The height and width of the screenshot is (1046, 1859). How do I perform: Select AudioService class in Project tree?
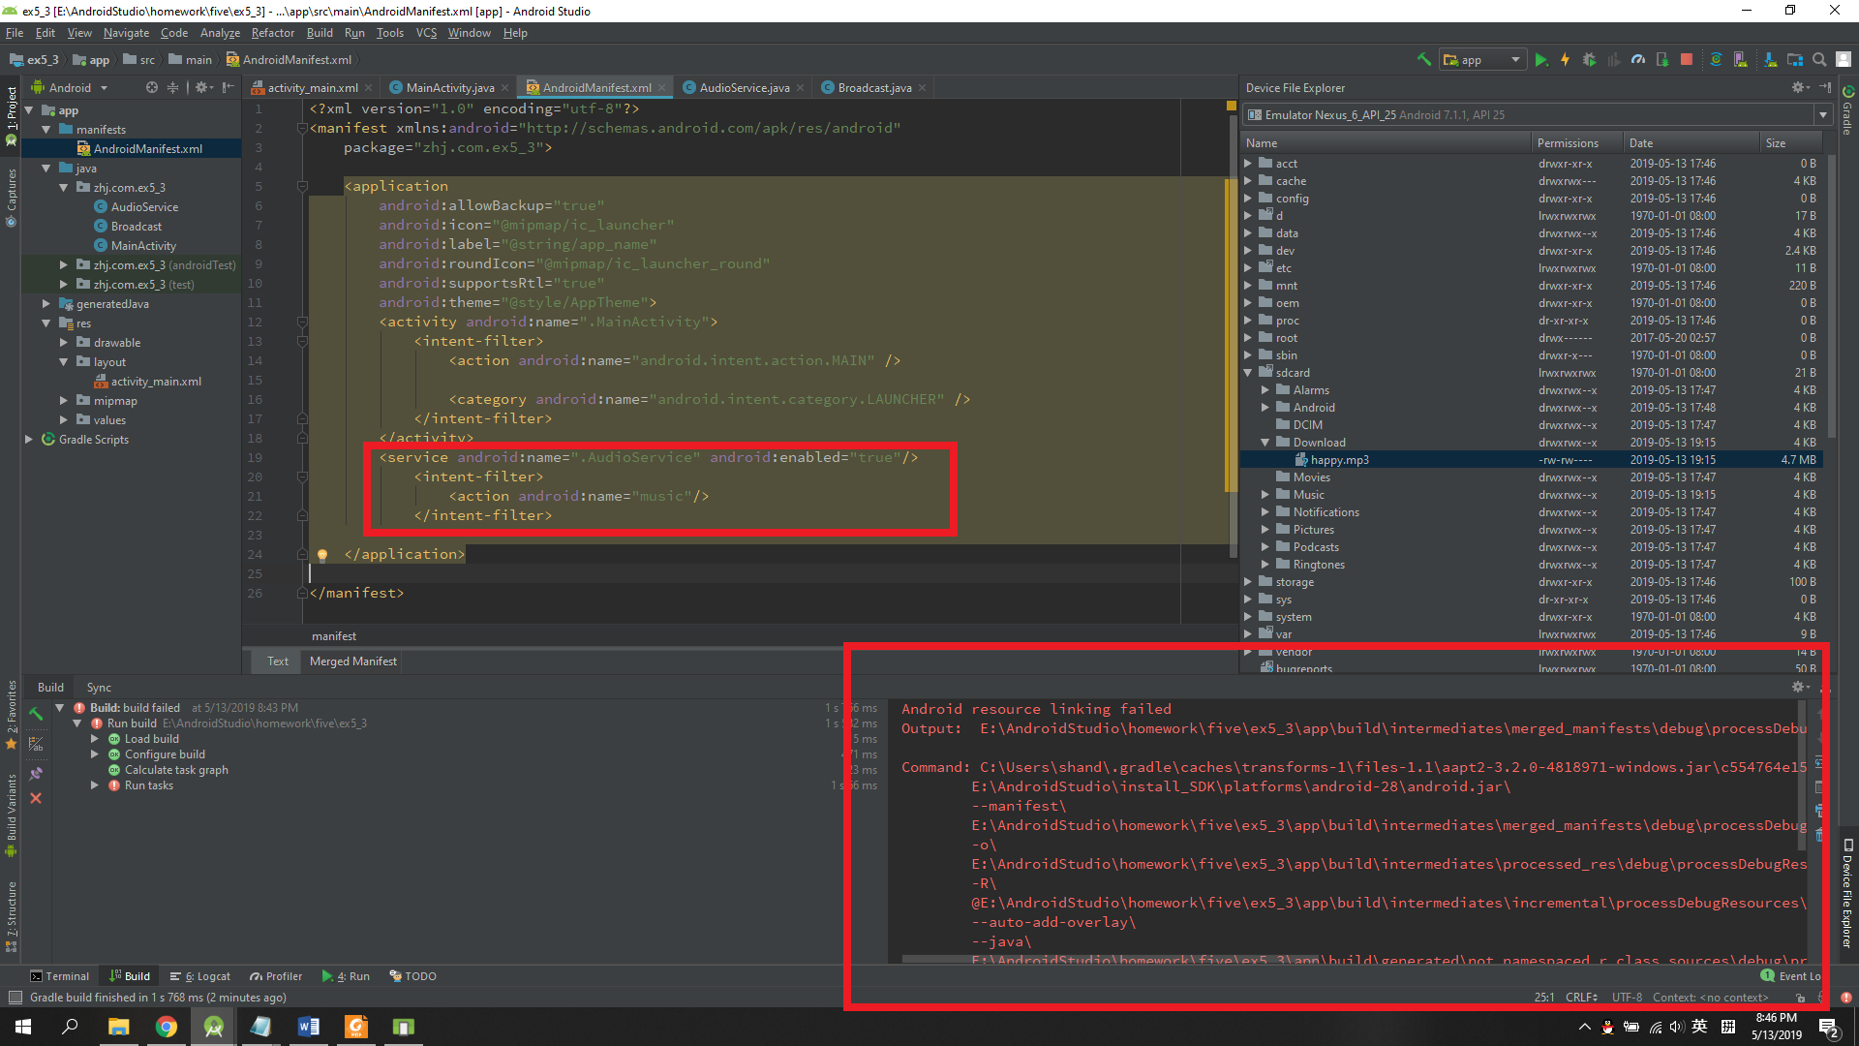(x=144, y=207)
